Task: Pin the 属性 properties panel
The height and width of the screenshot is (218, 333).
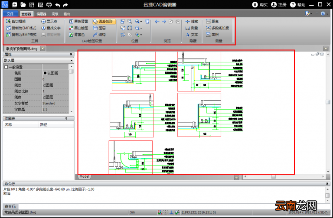Action: (x=71, y=55)
